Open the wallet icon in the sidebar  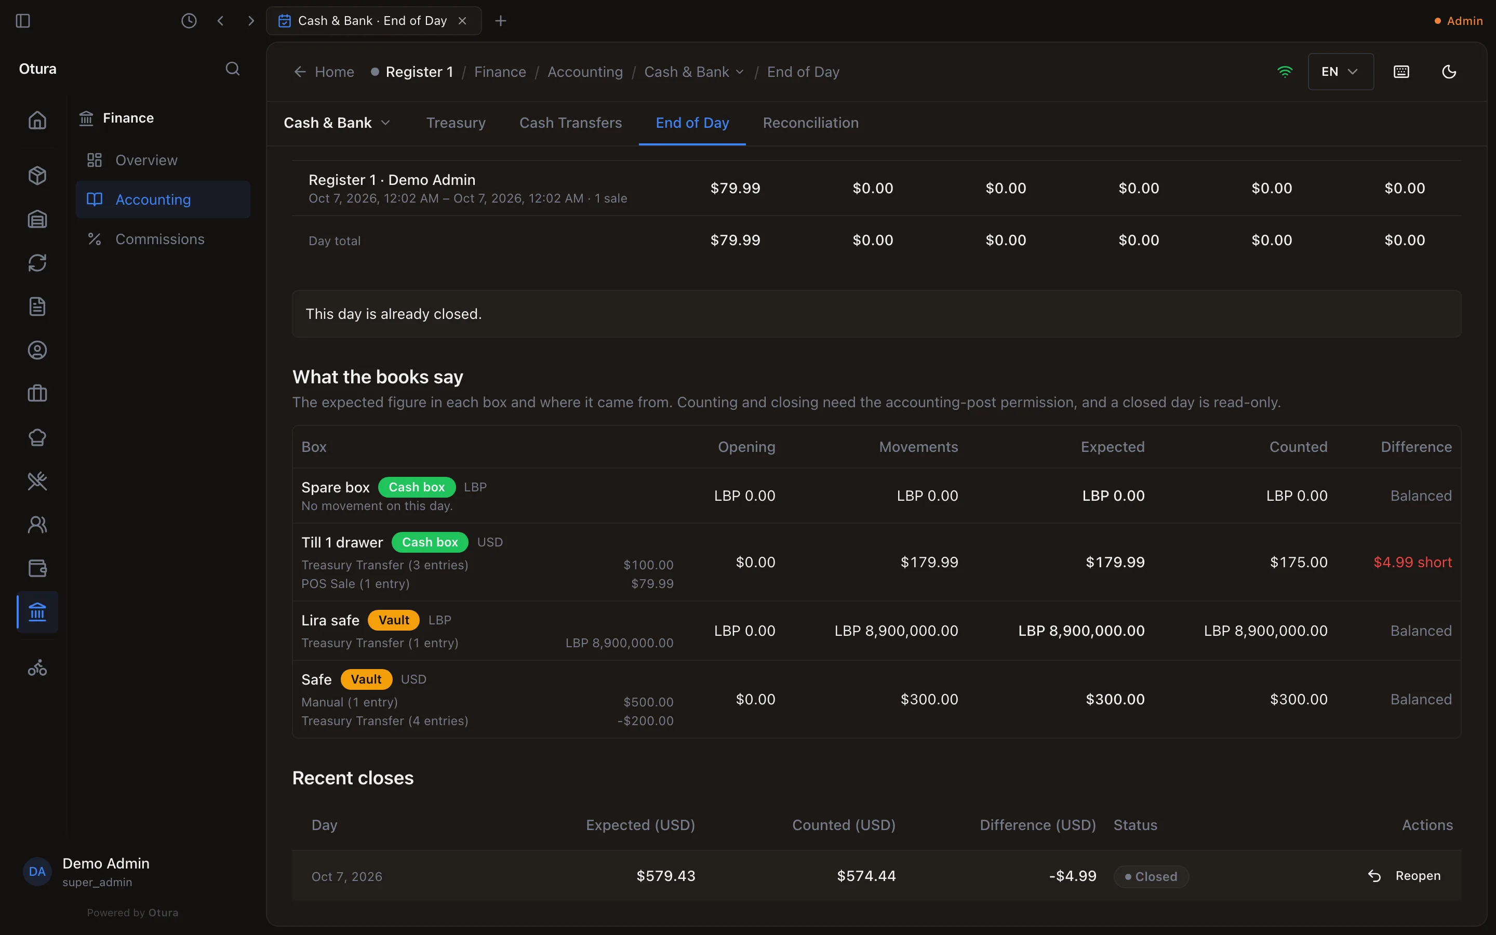(x=37, y=568)
